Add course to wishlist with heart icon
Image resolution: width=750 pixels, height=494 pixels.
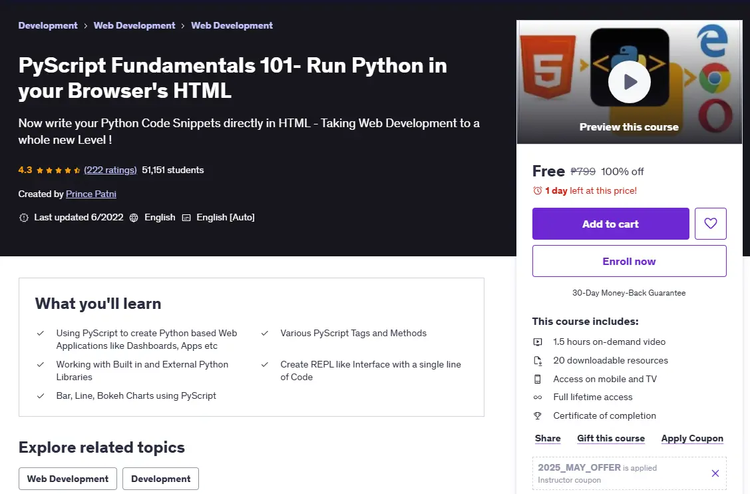coord(710,224)
